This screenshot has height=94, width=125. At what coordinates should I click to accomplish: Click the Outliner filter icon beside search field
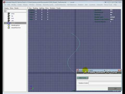[5, 11]
